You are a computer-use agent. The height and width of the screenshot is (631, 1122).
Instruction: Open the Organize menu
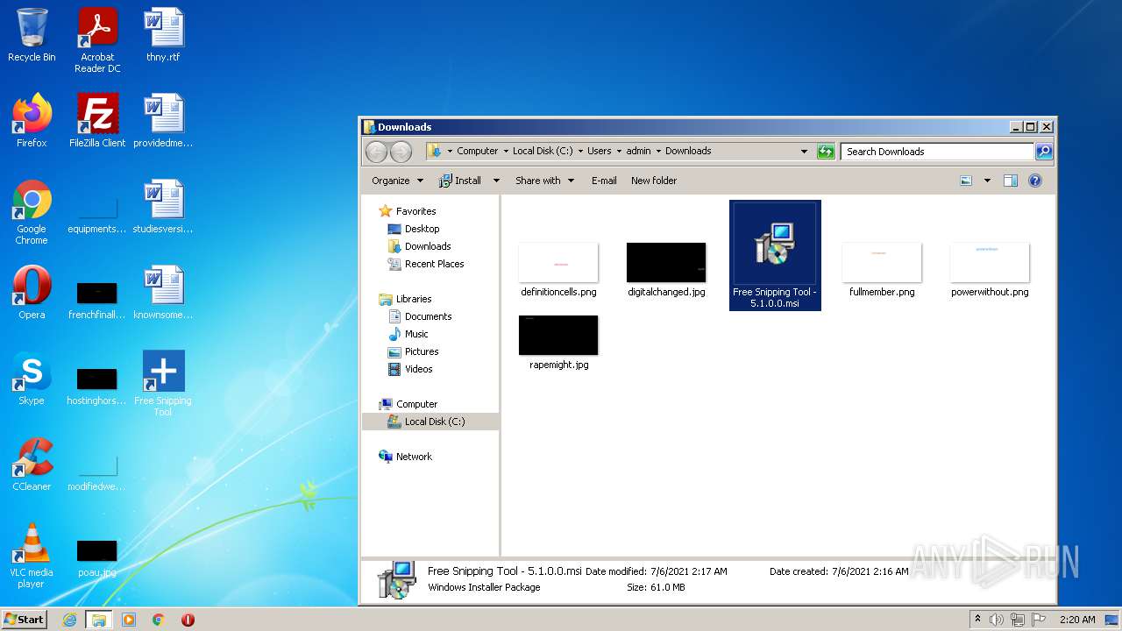(x=397, y=181)
